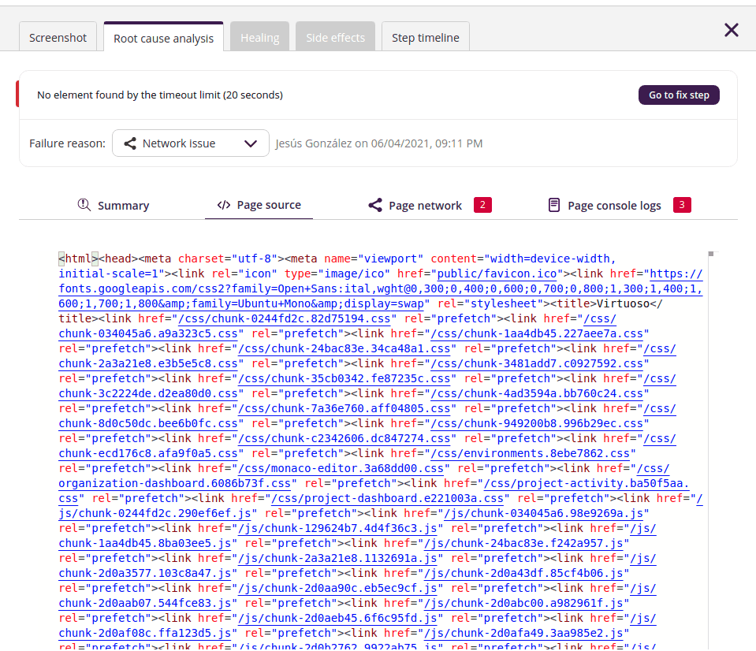This screenshot has width=756, height=651.
Task: Click the page source scrollbar on the right
Action: point(712,255)
